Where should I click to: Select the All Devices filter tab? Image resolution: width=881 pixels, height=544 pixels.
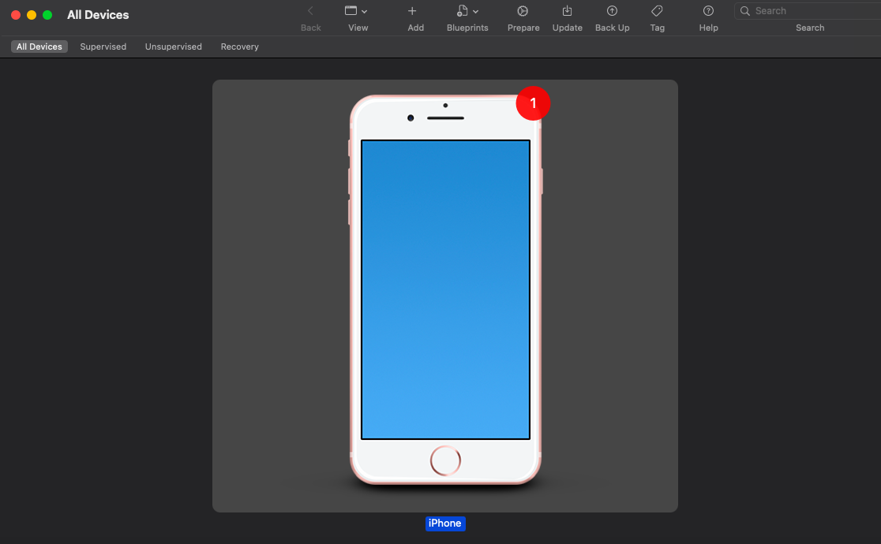pos(39,47)
